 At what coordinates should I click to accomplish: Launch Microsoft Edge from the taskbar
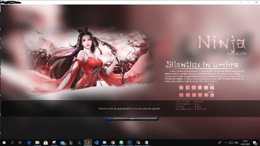point(29,142)
